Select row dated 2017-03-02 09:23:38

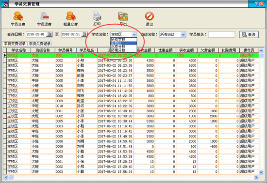[133, 65]
